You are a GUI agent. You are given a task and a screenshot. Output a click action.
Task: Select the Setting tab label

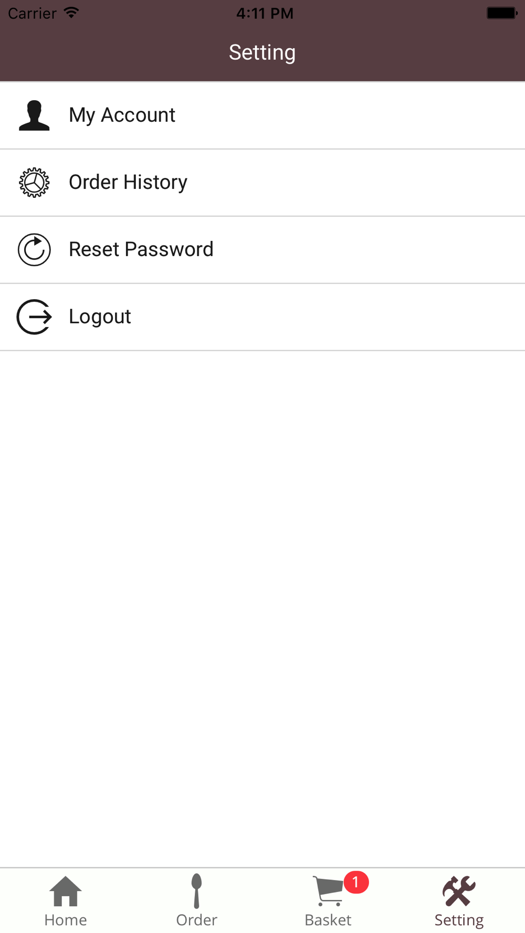point(459,920)
